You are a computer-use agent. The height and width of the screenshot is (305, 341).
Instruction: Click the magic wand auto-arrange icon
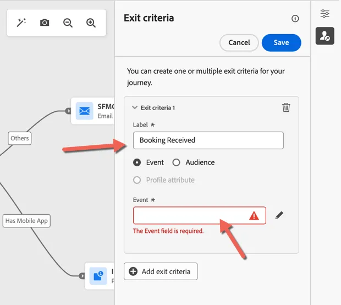tap(21, 23)
